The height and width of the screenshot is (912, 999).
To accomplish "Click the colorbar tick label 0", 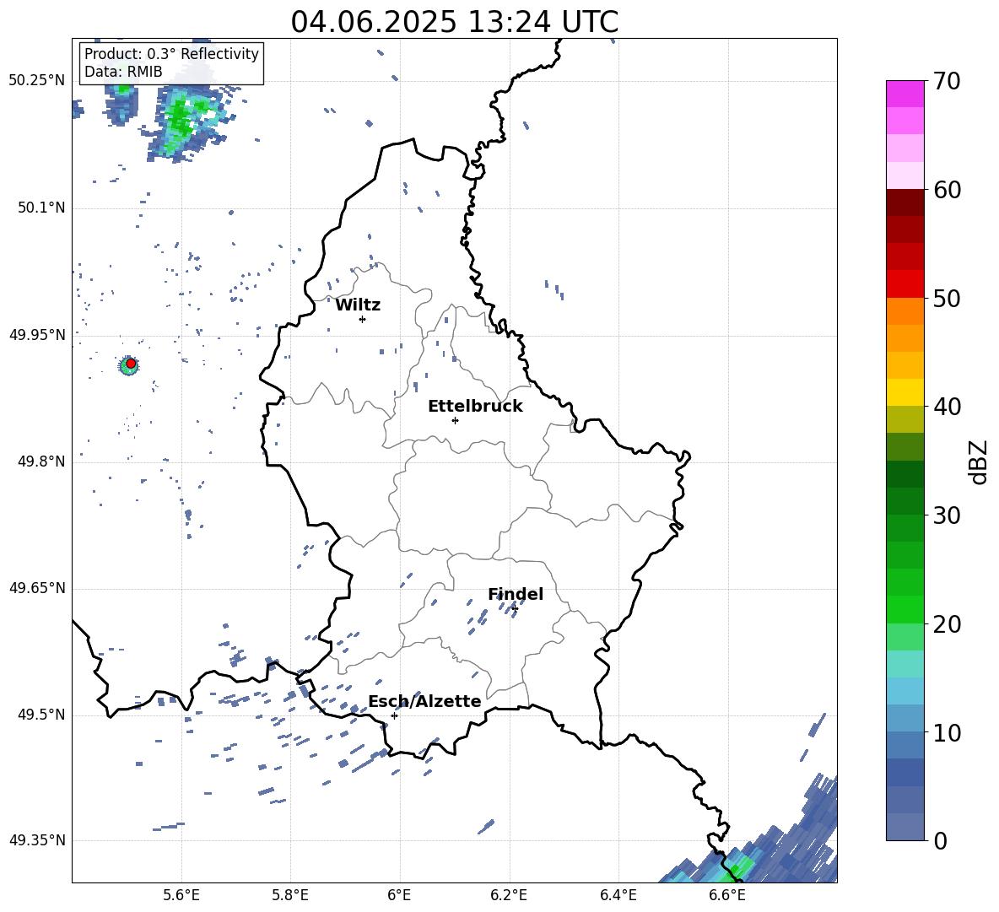I will point(940,841).
